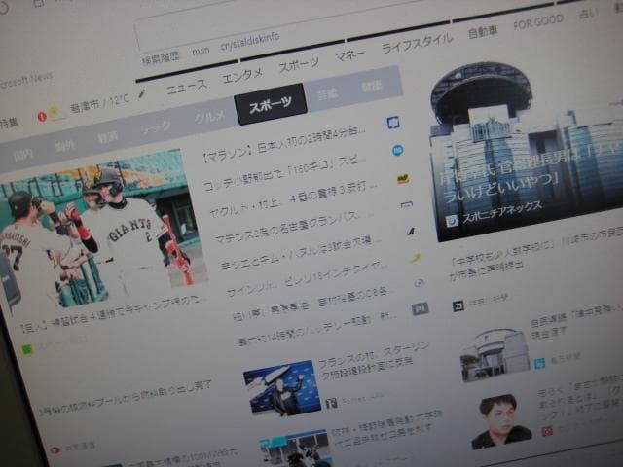Select the テック tab in the gray bar

point(157,128)
